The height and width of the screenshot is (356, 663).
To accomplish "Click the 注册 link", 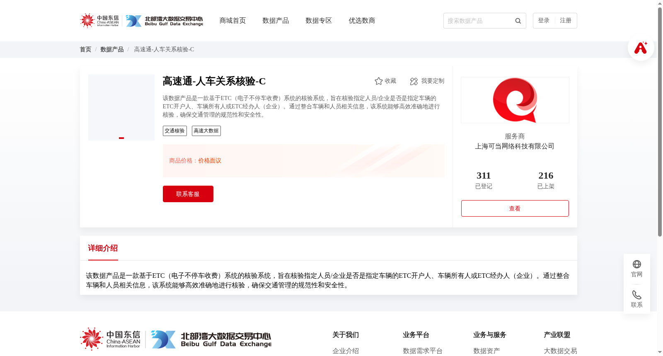I will click(566, 21).
